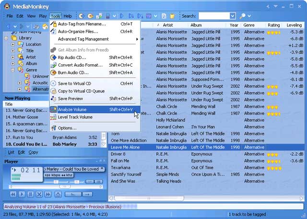Click the List button above the Player
This screenshot has width=307, height=219.
coord(11,152)
